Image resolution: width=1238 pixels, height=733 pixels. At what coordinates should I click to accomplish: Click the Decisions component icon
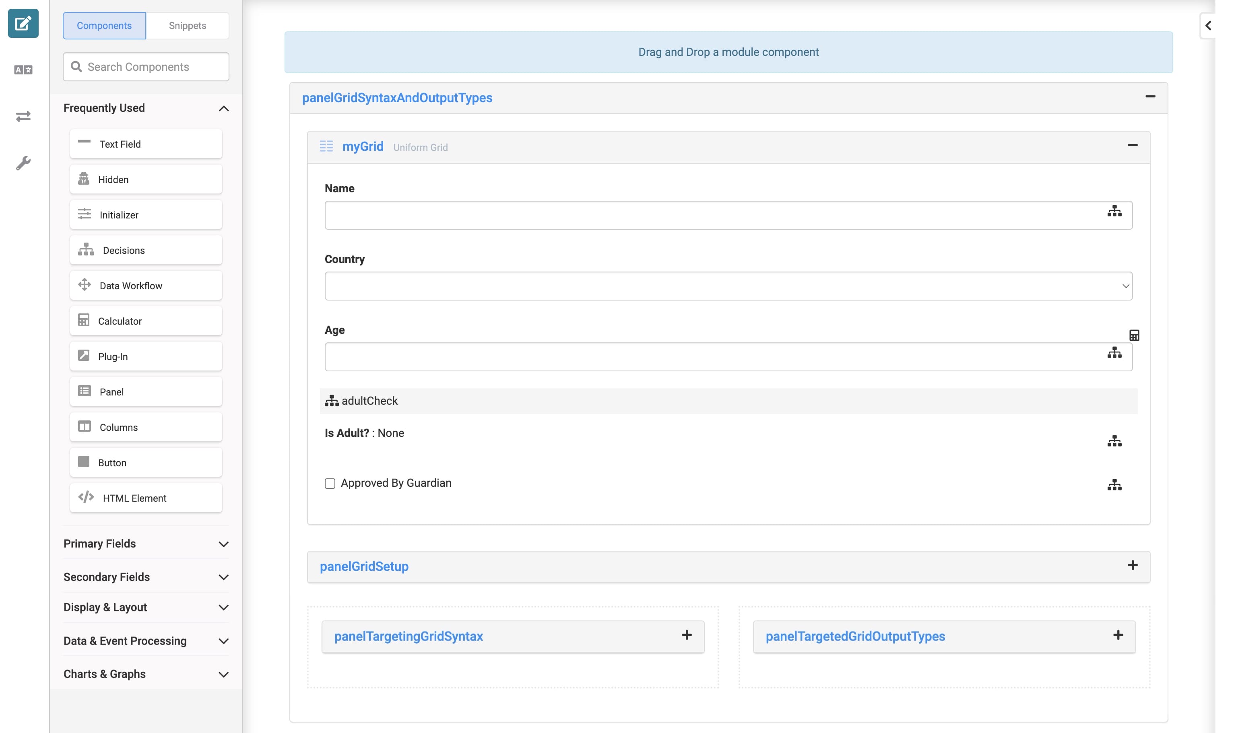coord(86,249)
